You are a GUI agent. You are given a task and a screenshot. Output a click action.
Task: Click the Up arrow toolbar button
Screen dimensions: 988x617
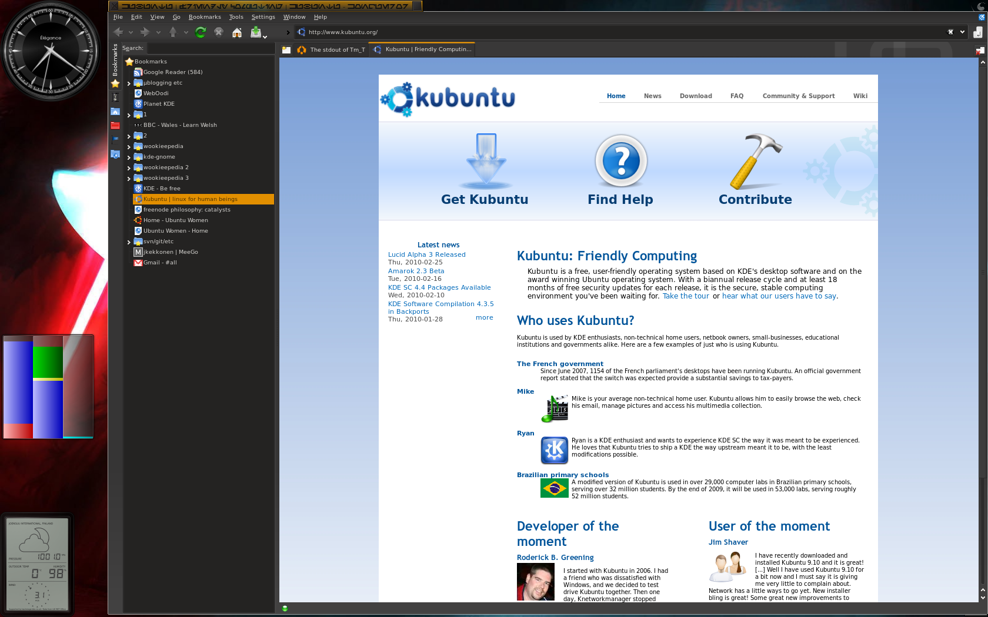[x=173, y=32]
